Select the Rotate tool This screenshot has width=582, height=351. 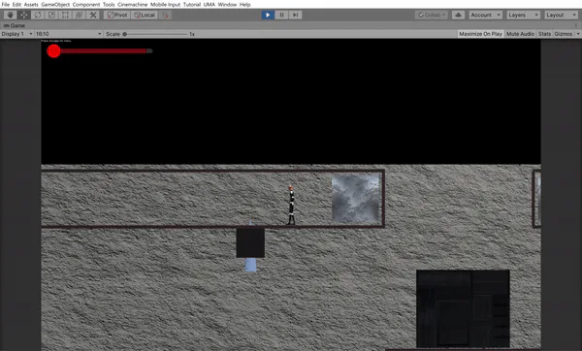(38, 15)
